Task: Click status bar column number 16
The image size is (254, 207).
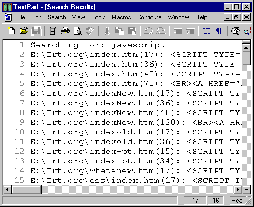Action: (216, 201)
